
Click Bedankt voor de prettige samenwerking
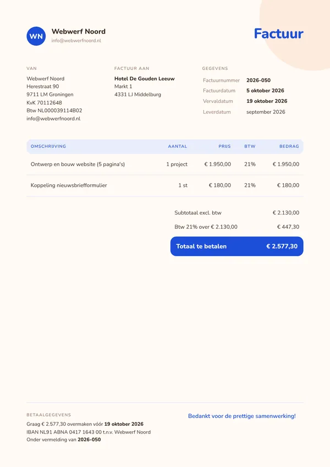(x=242, y=416)
